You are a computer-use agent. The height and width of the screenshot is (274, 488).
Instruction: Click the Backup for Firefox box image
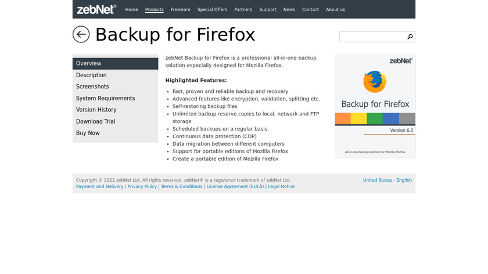tap(375, 106)
